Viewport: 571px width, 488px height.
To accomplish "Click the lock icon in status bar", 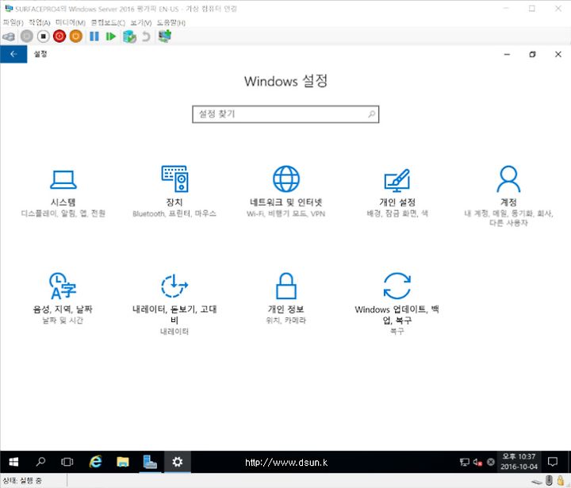I will [x=561, y=481].
